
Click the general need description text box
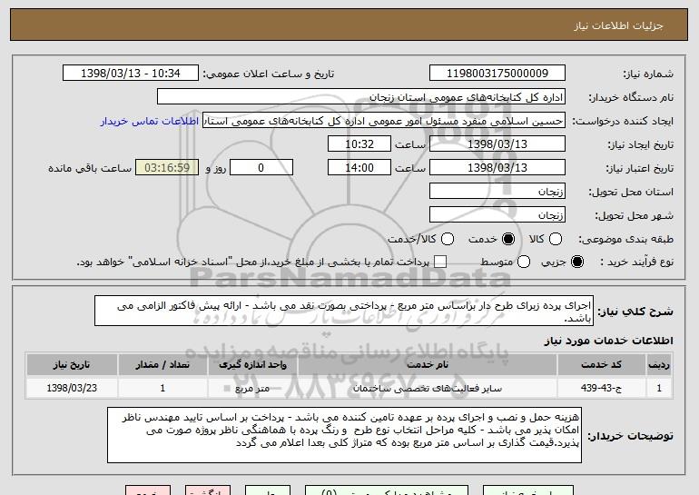pyautogui.click(x=344, y=311)
